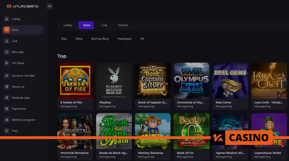Click the Account transfer arrows icon
Screen dimensions: 289x161
[x=7, y=76]
